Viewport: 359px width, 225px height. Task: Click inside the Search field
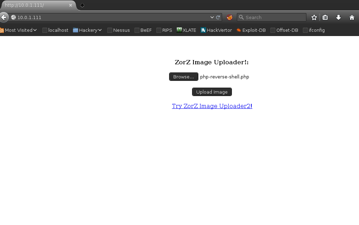(x=272, y=17)
